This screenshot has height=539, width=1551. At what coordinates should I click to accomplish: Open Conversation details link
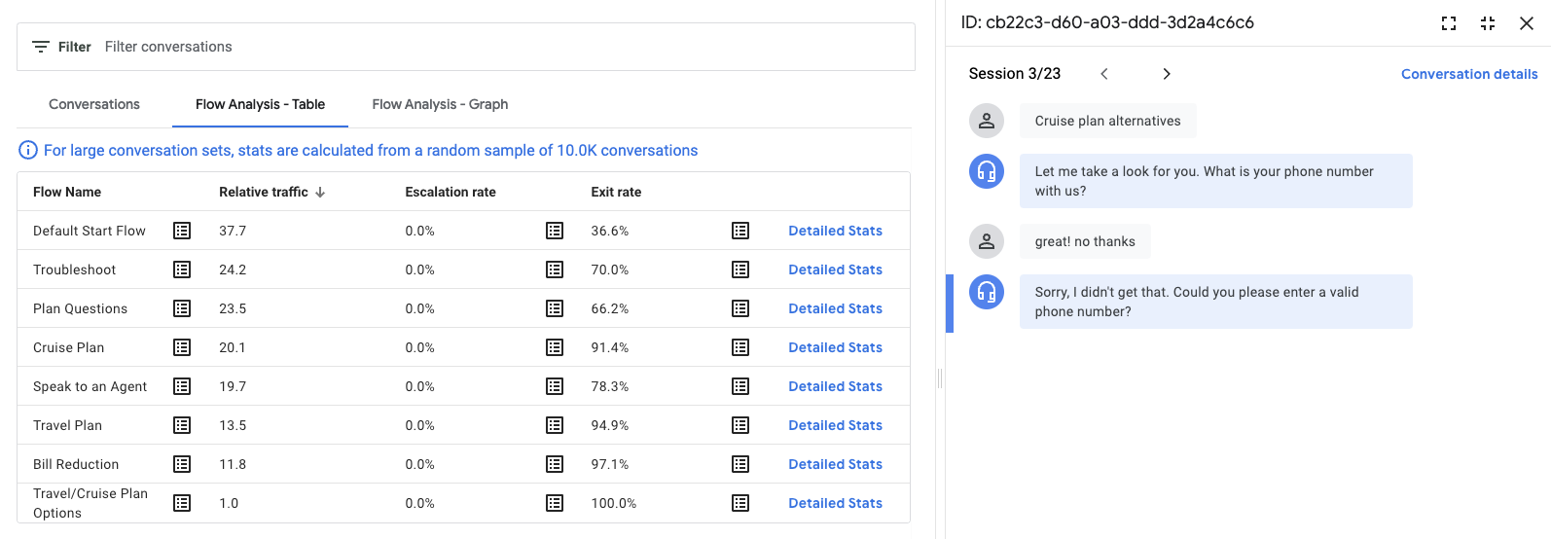tap(1469, 74)
